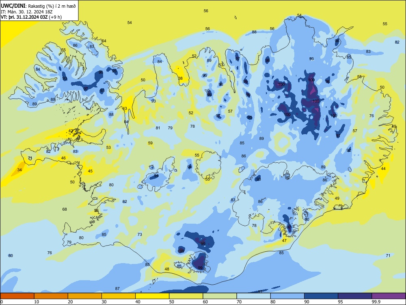Click the map value '42'

[71, 131]
